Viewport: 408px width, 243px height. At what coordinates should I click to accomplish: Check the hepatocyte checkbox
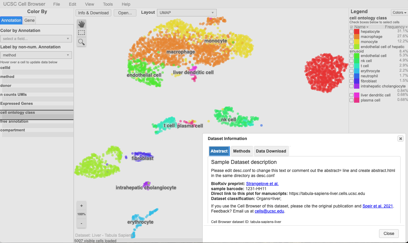point(352,32)
